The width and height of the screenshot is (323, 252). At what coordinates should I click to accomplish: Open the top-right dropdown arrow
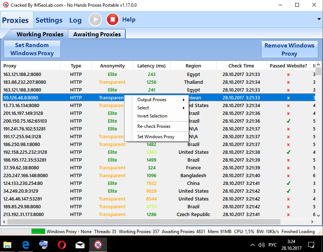coord(319,19)
